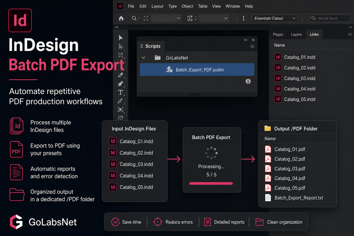Select the Scripts panel tab
The image size is (354, 236).
pos(151,46)
